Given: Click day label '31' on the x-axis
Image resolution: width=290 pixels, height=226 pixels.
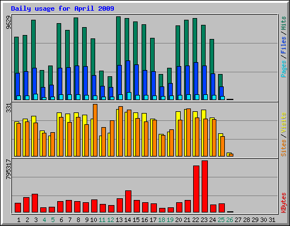Looking at the screenshot, I should click(272, 220).
